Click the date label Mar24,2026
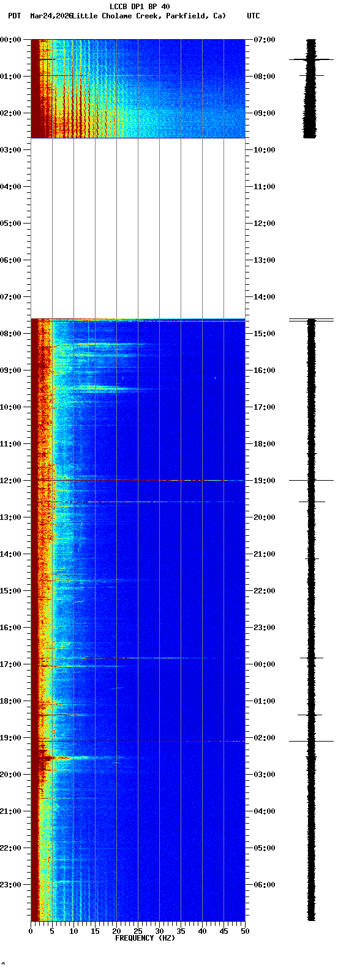 point(51,16)
